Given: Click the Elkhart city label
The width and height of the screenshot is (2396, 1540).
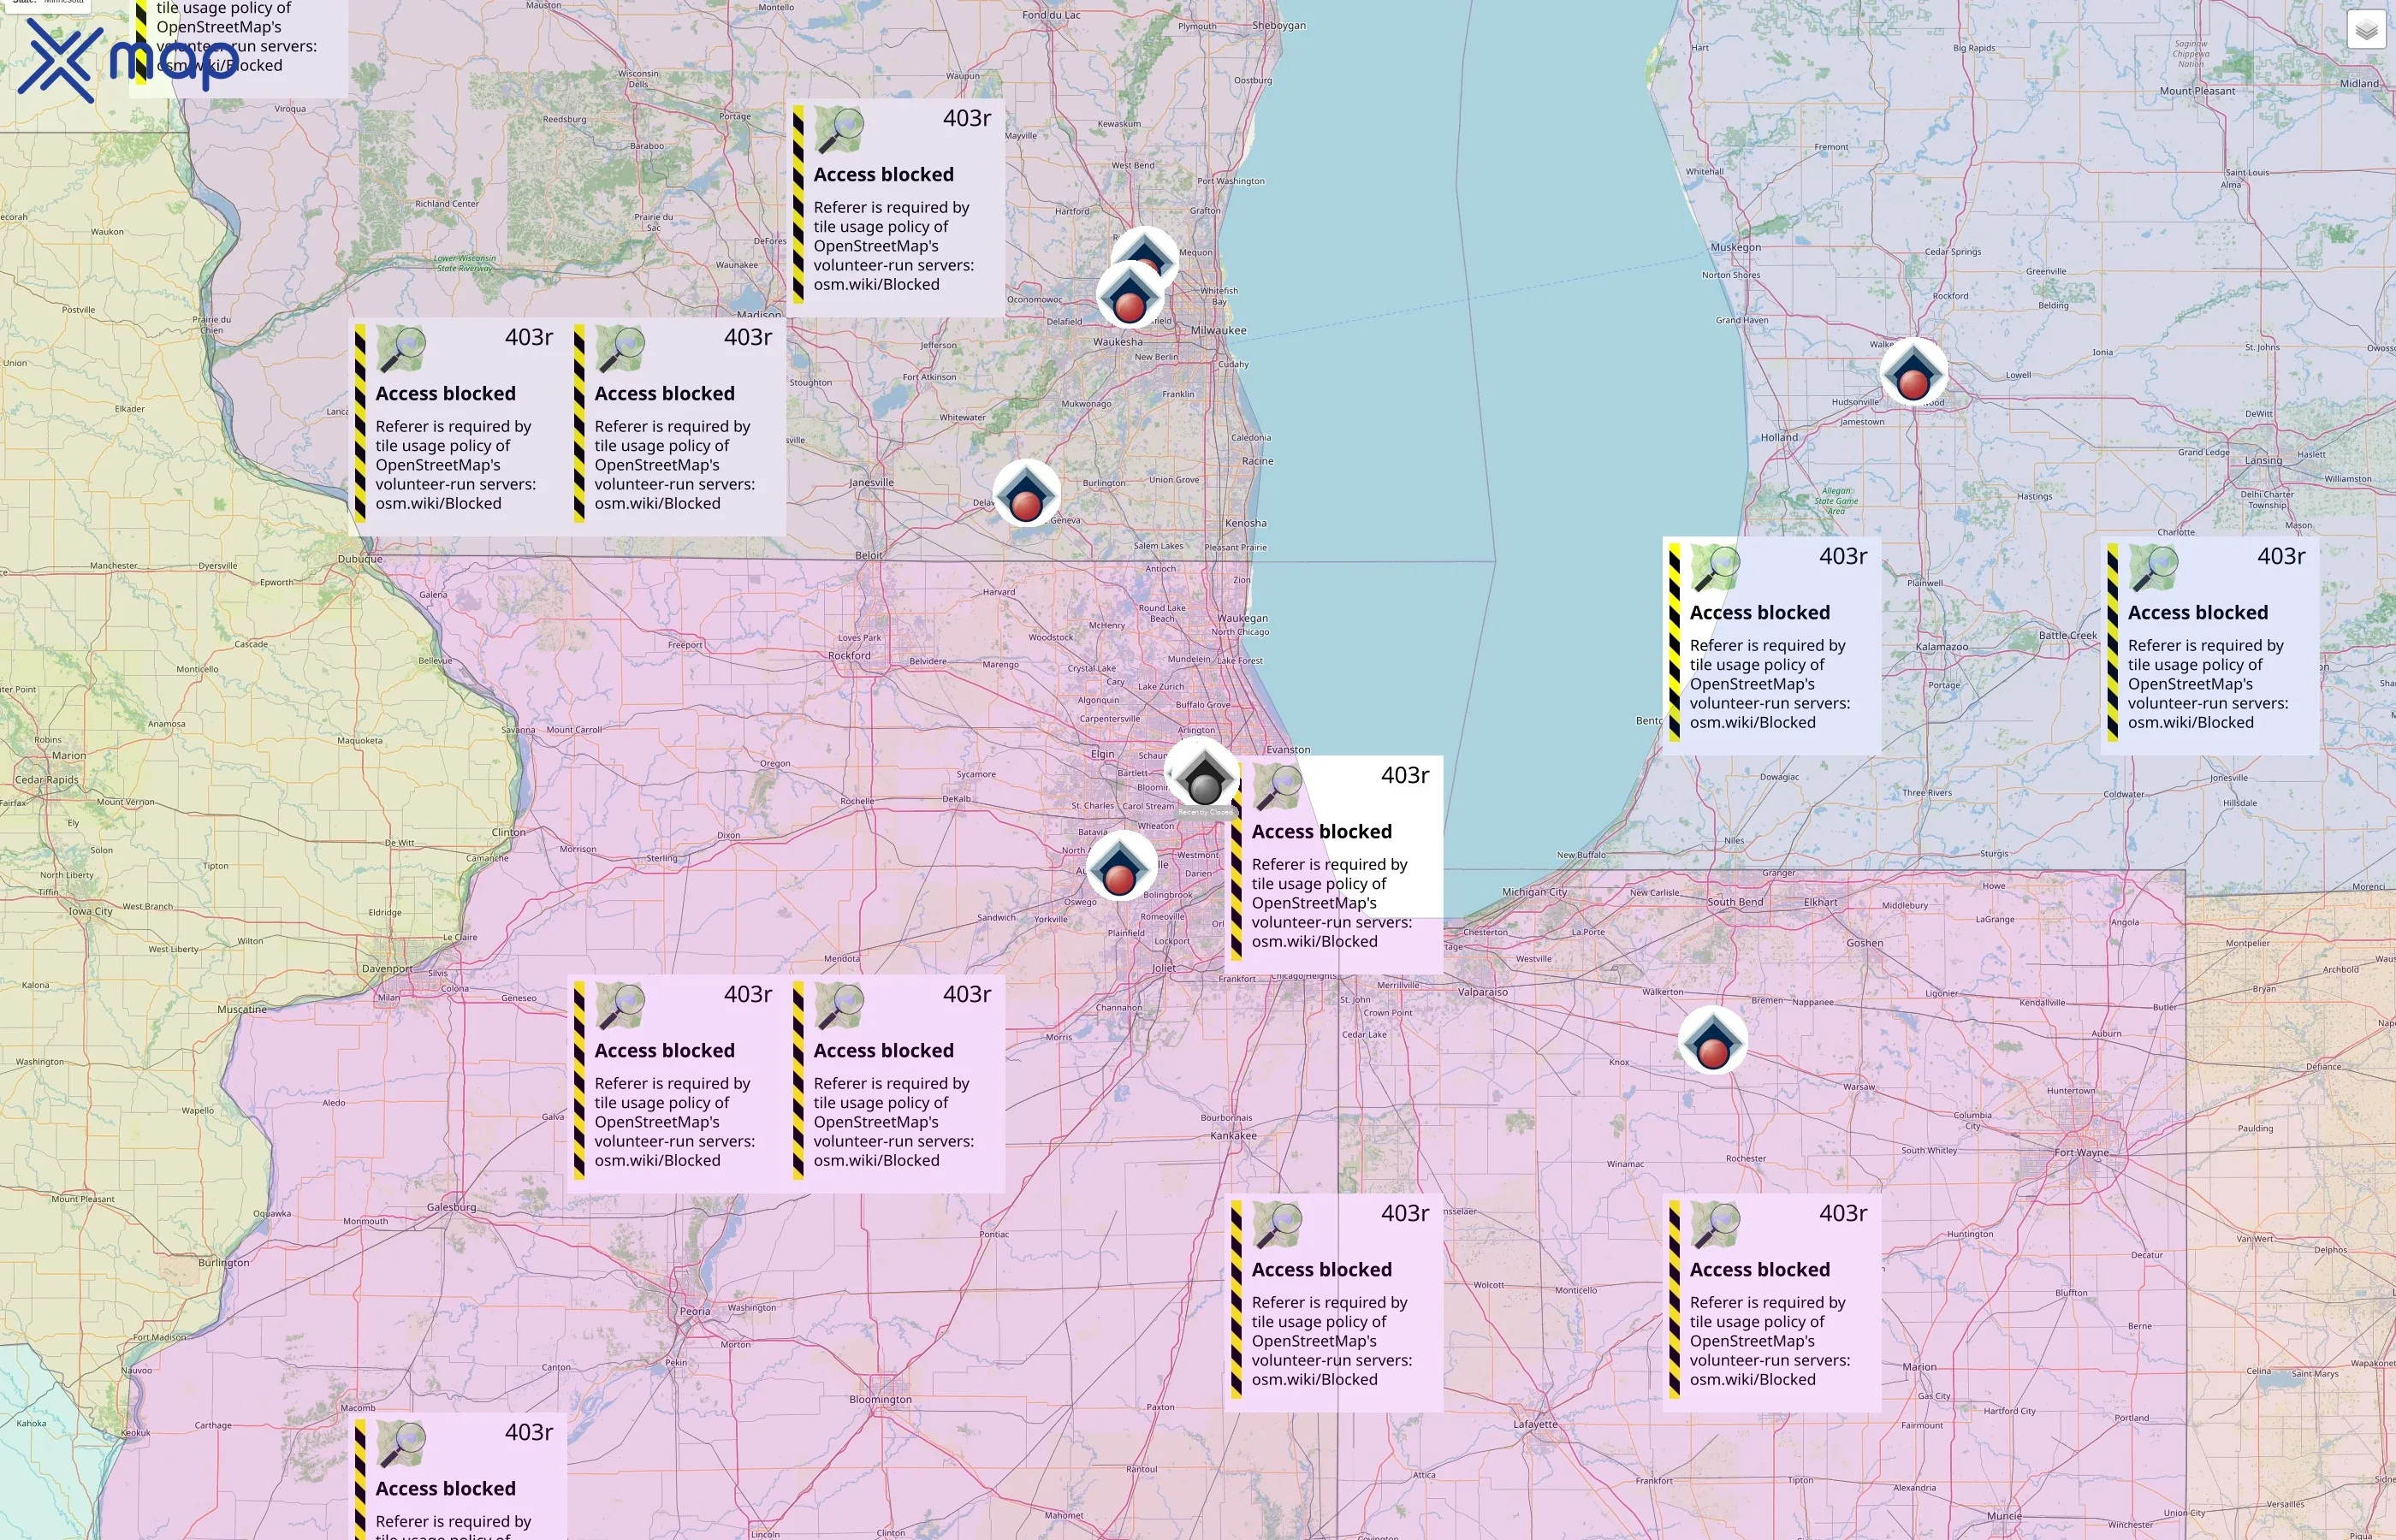Looking at the screenshot, I should 1820,902.
